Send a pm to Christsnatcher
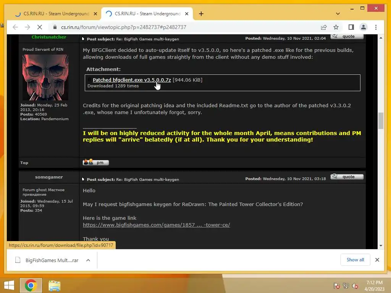Image resolution: width=391 pixels, height=293 pixels. click(96, 163)
